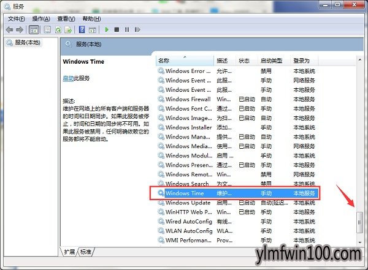This screenshot has width=368, height=270.
Task: Click the scrollbar down arrow in services list
Action: pos(360,242)
